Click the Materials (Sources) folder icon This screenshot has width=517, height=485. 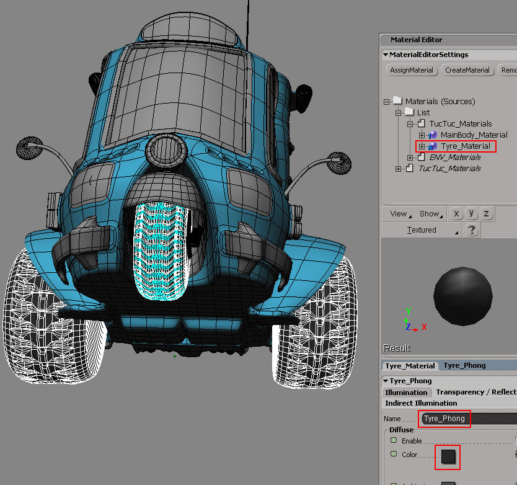pyautogui.click(x=398, y=100)
